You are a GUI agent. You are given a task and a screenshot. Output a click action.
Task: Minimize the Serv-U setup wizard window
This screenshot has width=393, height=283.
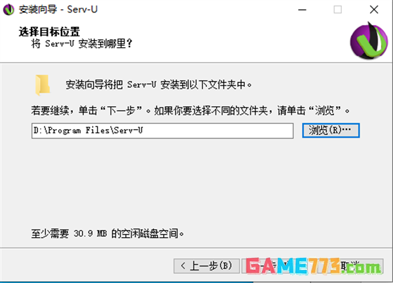pyautogui.click(x=302, y=10)
